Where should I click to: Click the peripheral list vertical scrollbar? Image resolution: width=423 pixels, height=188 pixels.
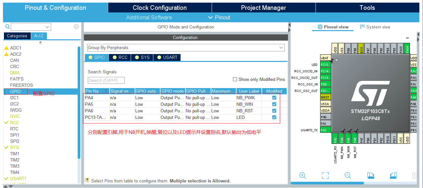pos(79,103)
